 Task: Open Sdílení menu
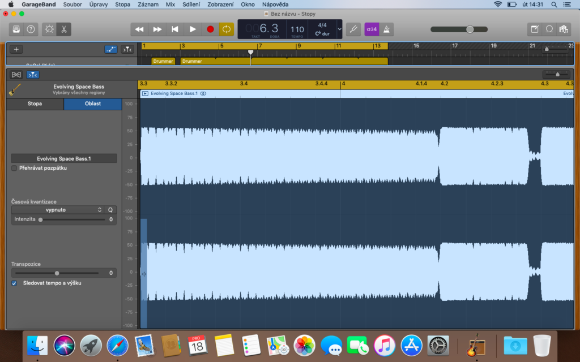pos(191,5)
